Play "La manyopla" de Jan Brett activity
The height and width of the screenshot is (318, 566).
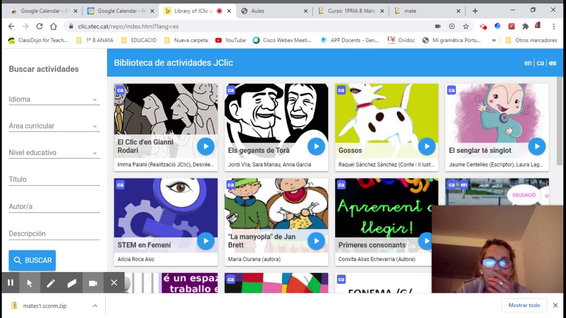[316, 241]
